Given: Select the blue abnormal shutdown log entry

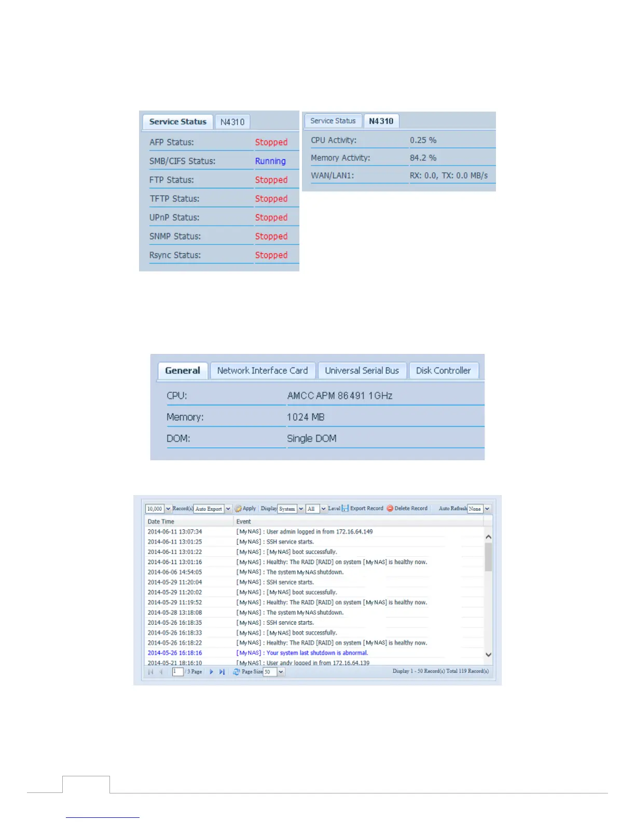Looking at the screenshot, I should point(314,653).
